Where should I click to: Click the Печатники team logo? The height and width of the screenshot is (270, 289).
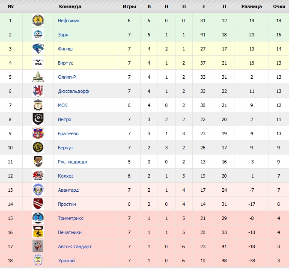pos(38,232)
